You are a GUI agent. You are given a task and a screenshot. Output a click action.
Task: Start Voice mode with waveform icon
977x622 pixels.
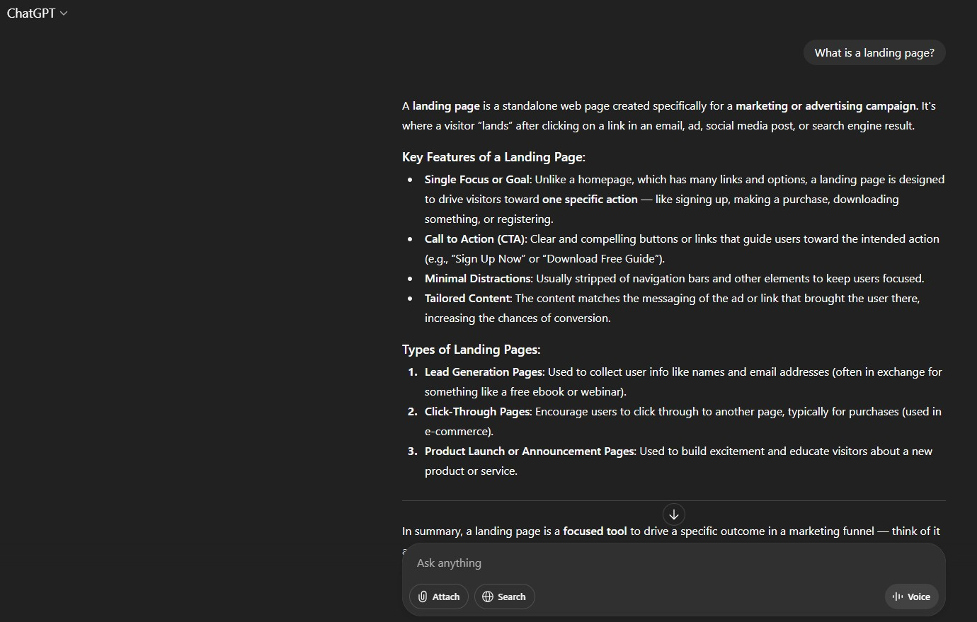[x=911, y=597]
